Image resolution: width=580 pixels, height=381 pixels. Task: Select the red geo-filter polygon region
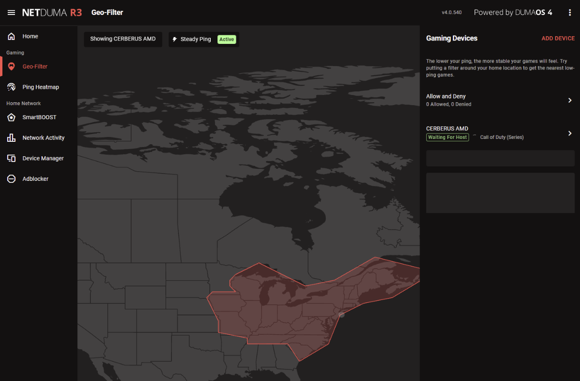click(290, 313)
